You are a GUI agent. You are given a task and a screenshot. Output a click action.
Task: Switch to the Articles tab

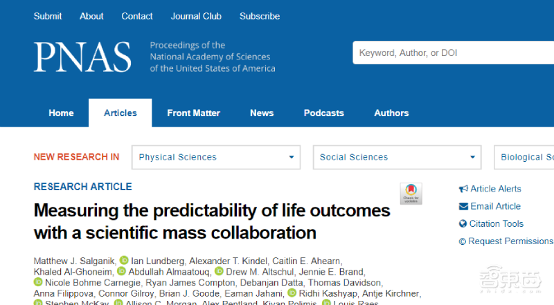(x=120, y=113)
